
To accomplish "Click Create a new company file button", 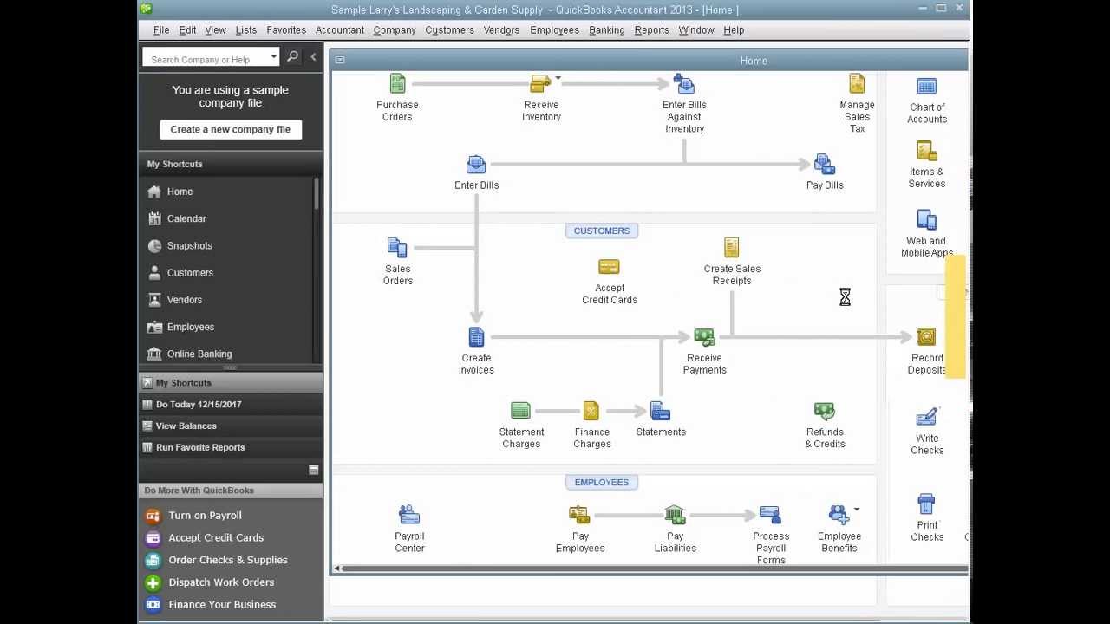I will click(x=230, y=129).
